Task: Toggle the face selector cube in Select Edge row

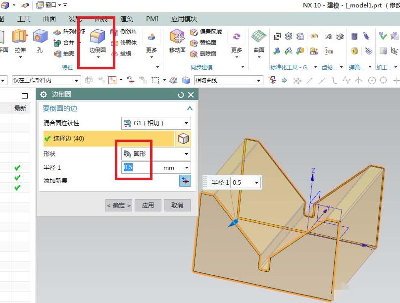Action: click(184, 139)
